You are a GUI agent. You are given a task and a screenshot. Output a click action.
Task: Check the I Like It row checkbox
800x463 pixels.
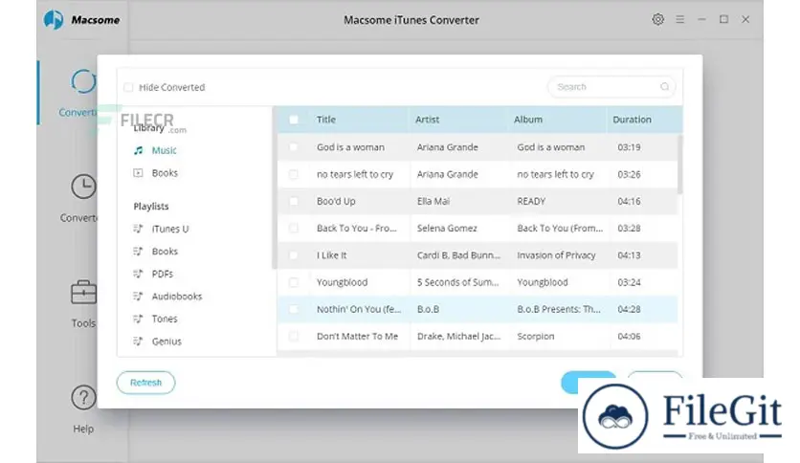(x=294, y=255)
